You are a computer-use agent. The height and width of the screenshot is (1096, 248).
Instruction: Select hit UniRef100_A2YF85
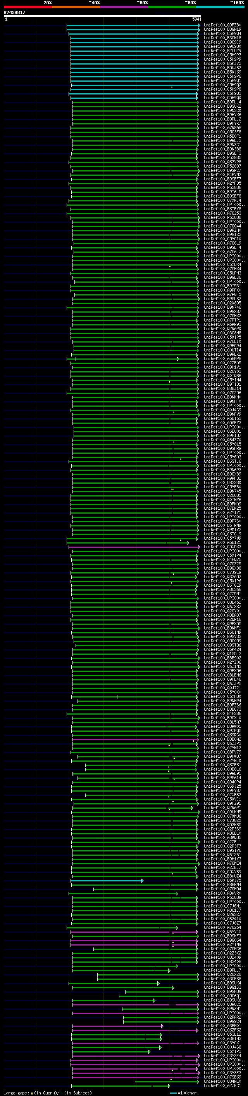(222, 184)
